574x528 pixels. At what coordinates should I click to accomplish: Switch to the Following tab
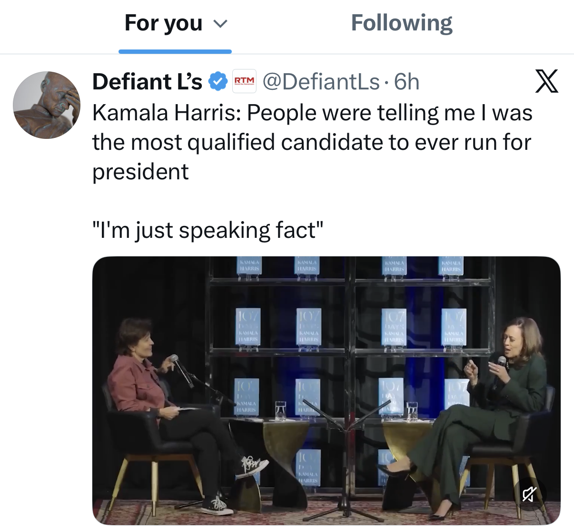[401, 23]
